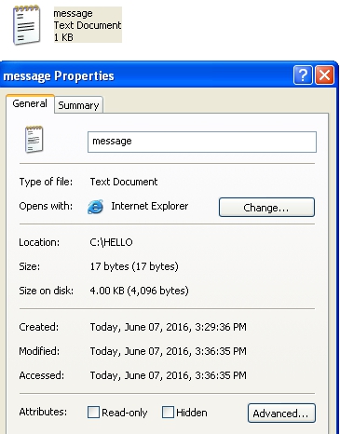Switch to the Summary tab
The height and width of the screenshot is (434, 340).
pyautogui.click(x=78, y=105)
